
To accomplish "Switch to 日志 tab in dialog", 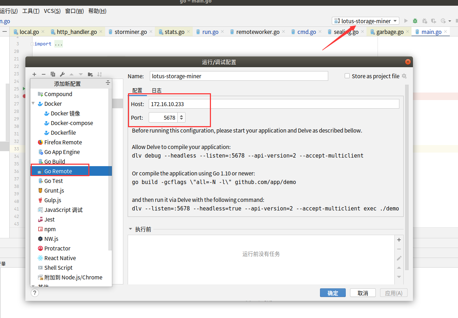I will point(157,90).
